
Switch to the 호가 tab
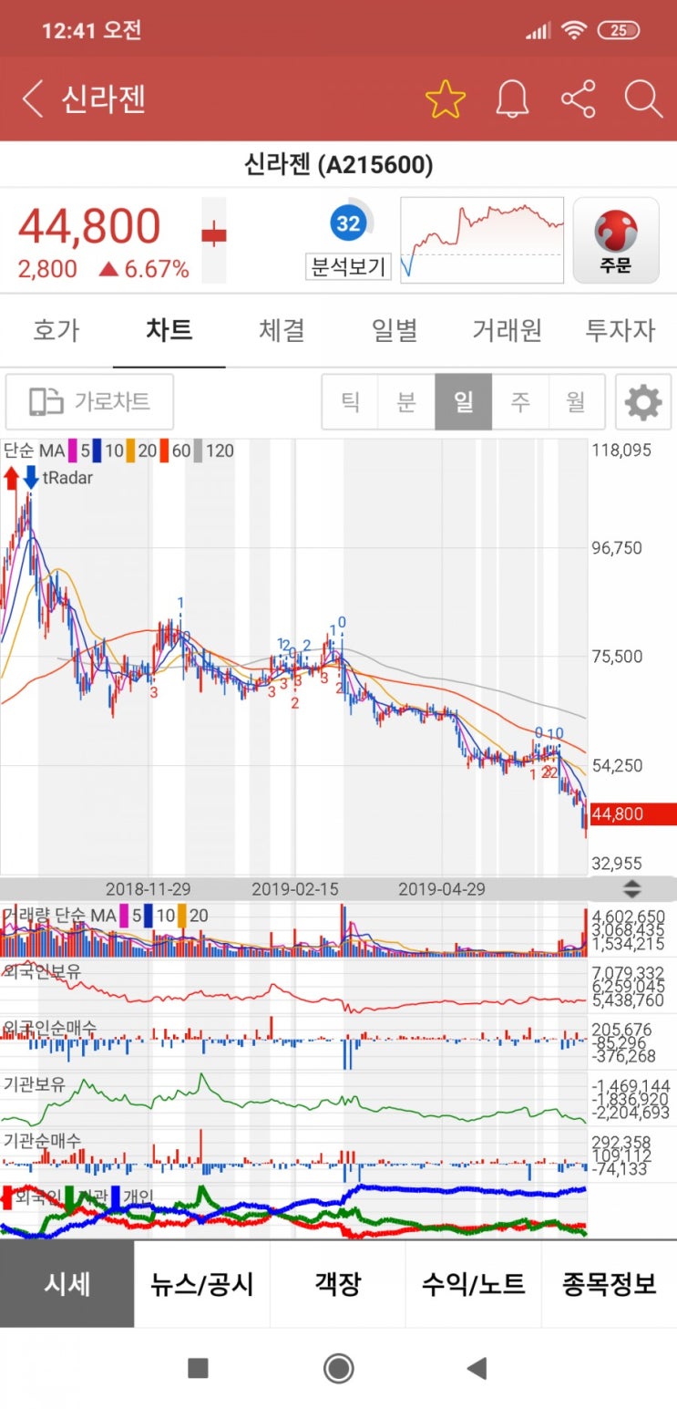[x=56, y=330]
